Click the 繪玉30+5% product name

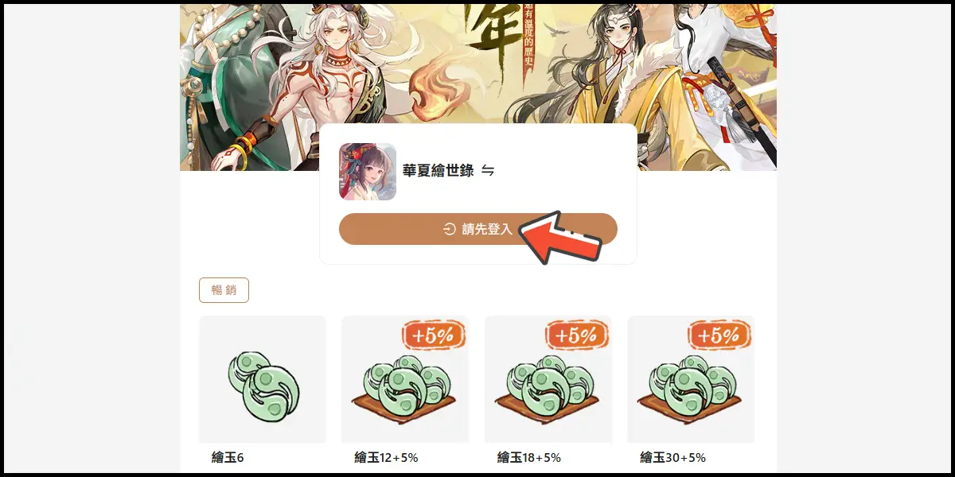point(672,457)
